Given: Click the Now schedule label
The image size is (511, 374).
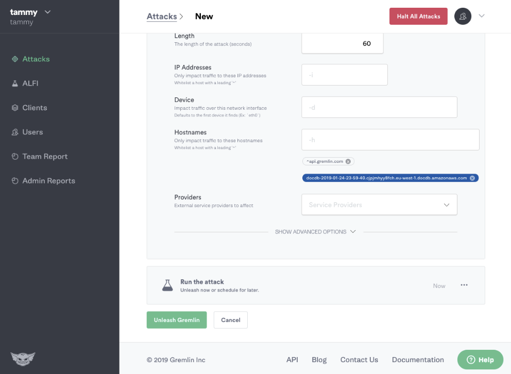Looking at the screenshot, I should 439,286.
